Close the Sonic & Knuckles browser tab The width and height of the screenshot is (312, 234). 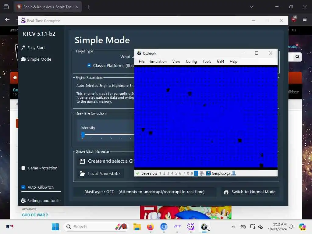coord(77,7)
